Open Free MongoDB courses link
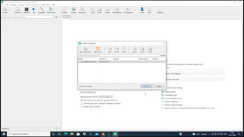 [x=173, y=98]
